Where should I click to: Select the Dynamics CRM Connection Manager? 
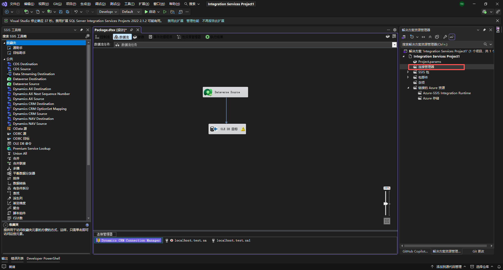tap(128, 240)
